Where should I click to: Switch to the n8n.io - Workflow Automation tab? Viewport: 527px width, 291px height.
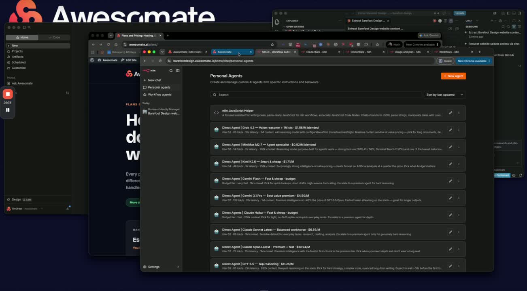tap(277, 52)
